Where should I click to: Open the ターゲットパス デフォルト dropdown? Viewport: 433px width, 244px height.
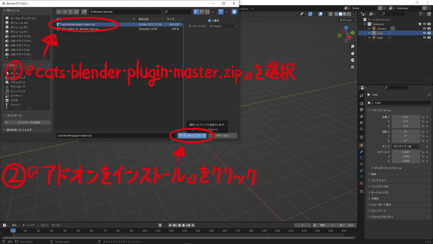point(223,26)
